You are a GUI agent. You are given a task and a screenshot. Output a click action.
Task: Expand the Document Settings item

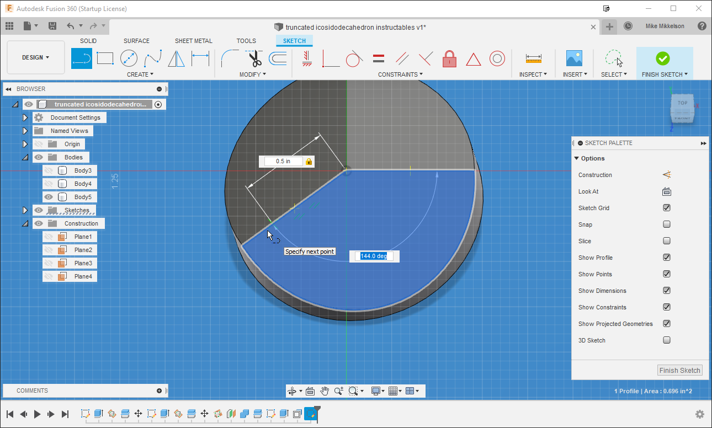pos(25,117)
